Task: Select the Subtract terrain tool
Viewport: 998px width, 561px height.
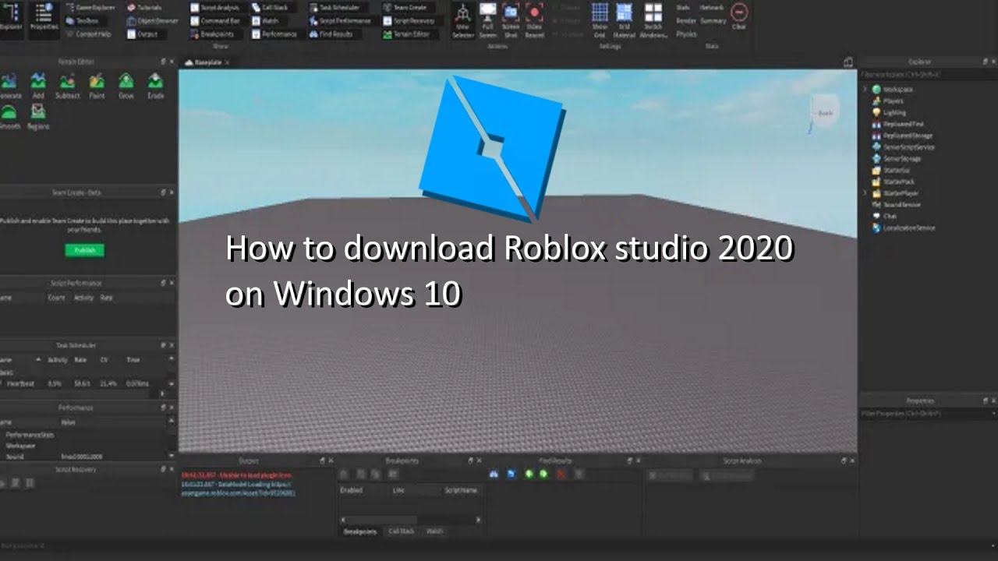Action: 68,86
